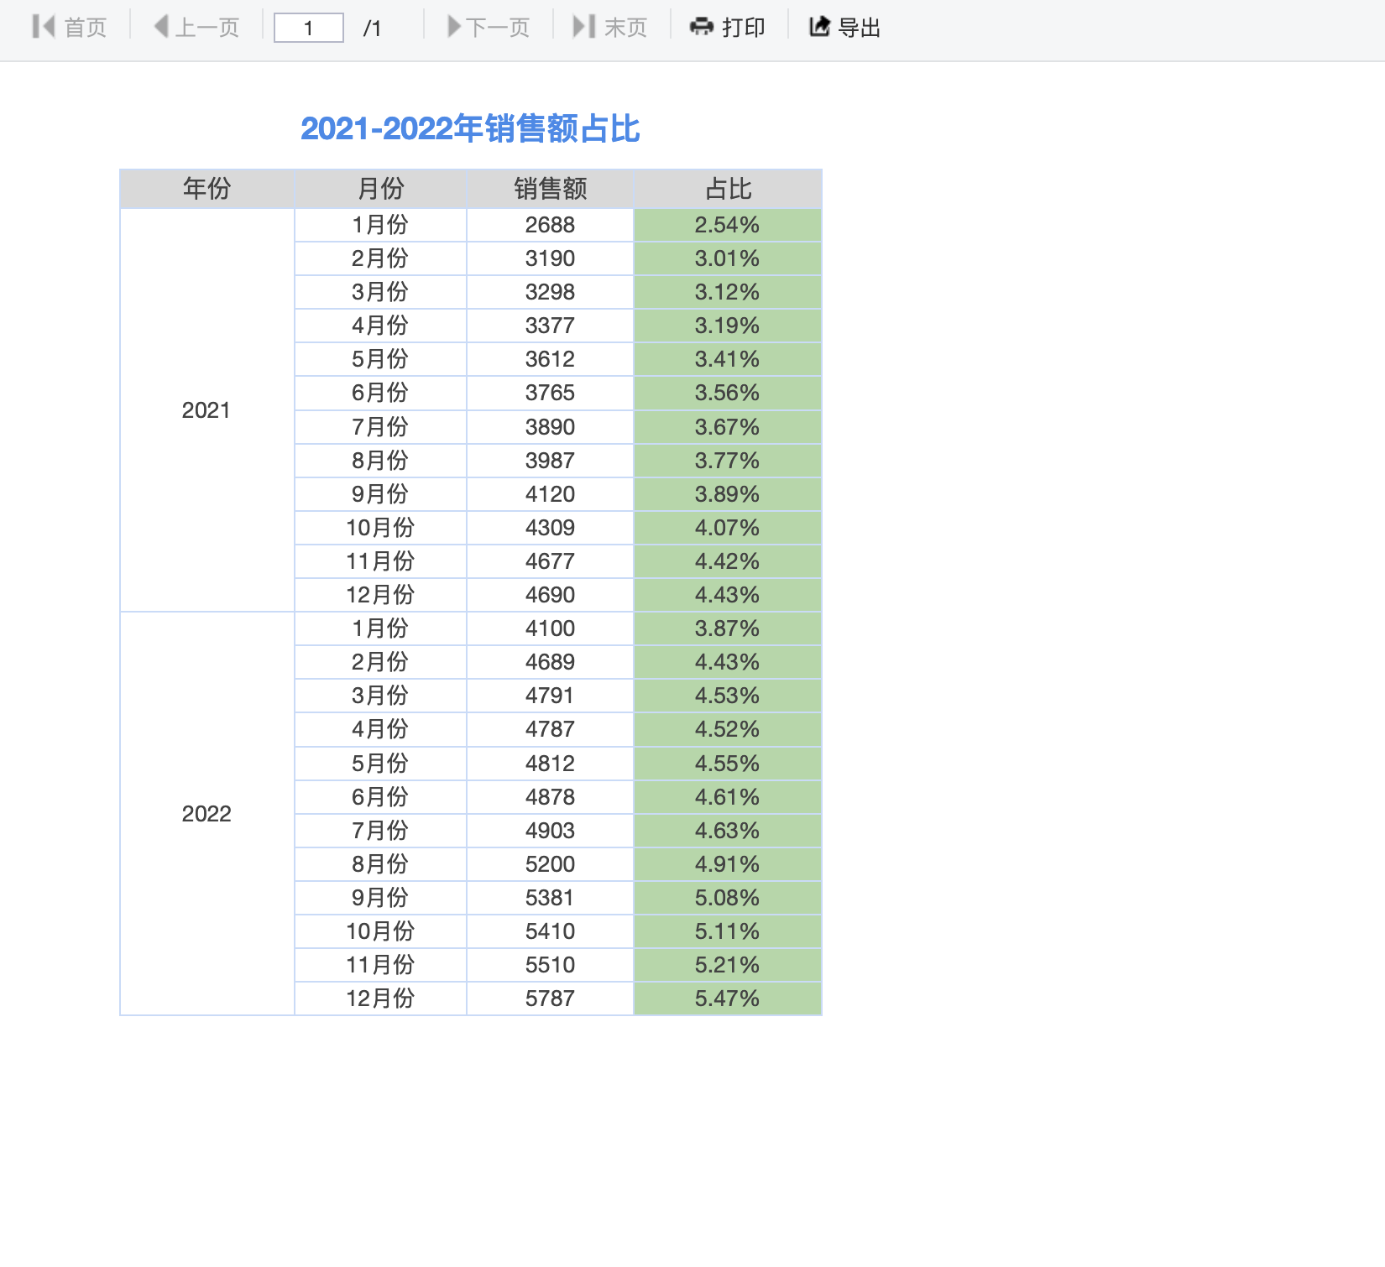The height and width of the screenshot is (1267, 1385).
Task: Click the page number input box
Action: 309,28
